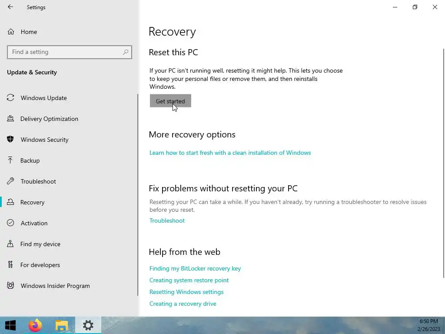This screenshot has width=445, height=334.
Task: Launch Firefox from the taskbar
Action: (35, 325)
